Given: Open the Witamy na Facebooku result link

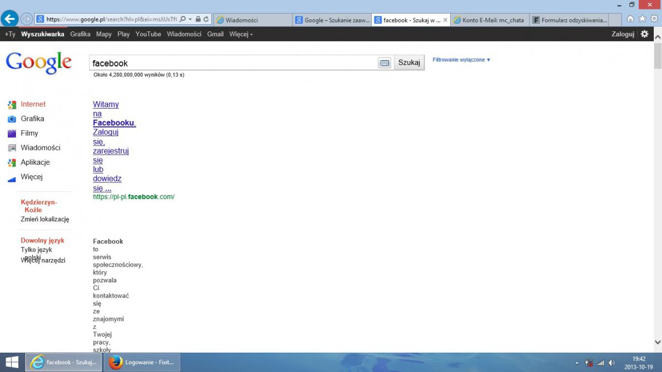Looking at the screenshot, I should coord(115,146).
